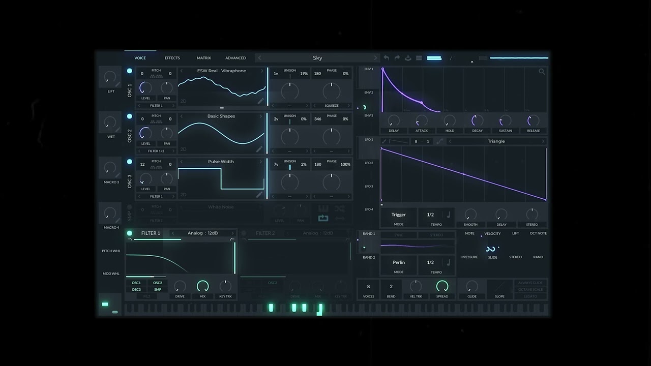This screenshot has height=366, width=651.
Task: Select next wavetable after ESW Real - Vibraphone
Action: pyautogui.click(x=262, y=71)
